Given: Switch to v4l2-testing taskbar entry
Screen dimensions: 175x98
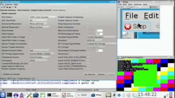Looking at the screenshot, I should tap(68, 95).
